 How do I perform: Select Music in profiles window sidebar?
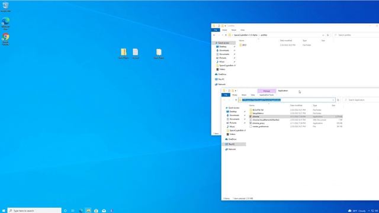(221, 62)
